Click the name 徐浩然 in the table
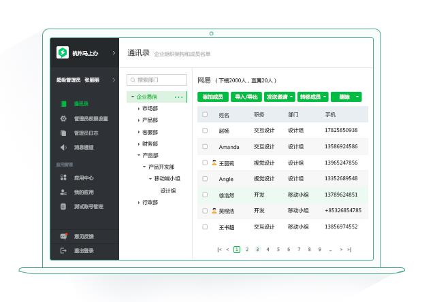Image resolution: width=437 pixels, height=302 pixels. (x=227, y=195)
